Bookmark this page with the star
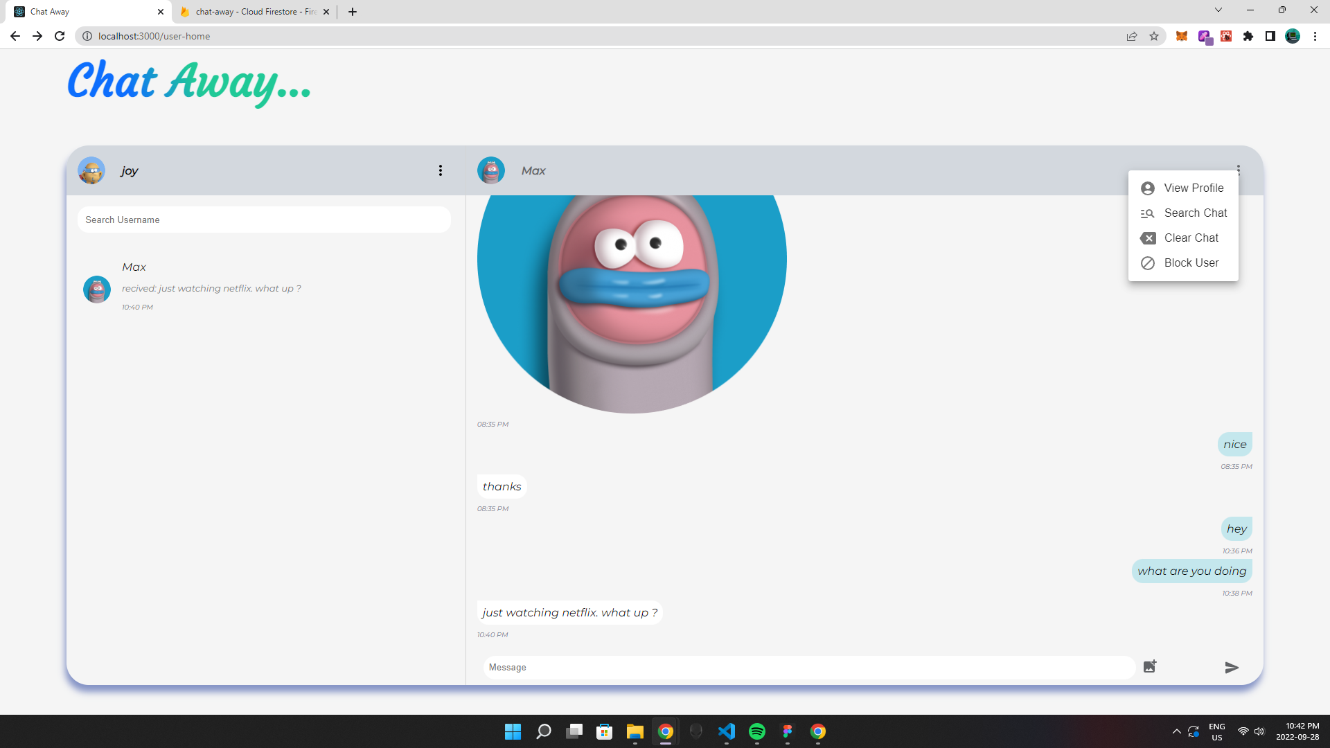Screen dimensions: 1330x748 [x=1154, y=36]
